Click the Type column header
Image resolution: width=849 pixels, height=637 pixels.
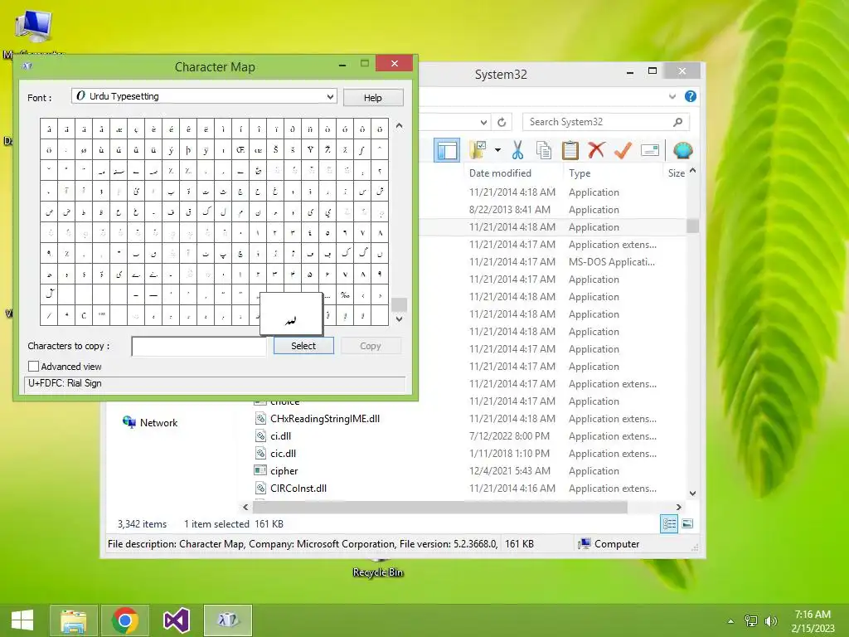click(x=580, y=173)
